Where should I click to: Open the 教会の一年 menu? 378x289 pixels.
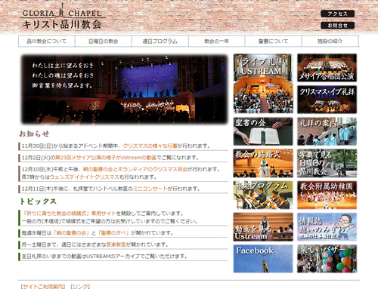(217, 42)
